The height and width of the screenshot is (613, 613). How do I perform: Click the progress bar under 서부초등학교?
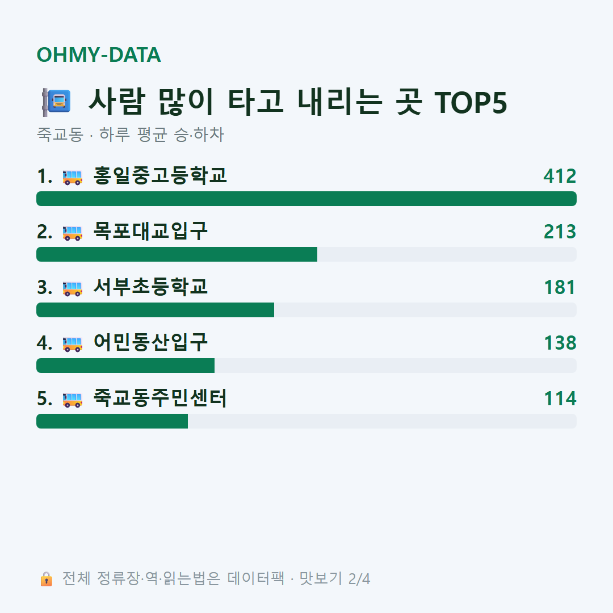306,310
